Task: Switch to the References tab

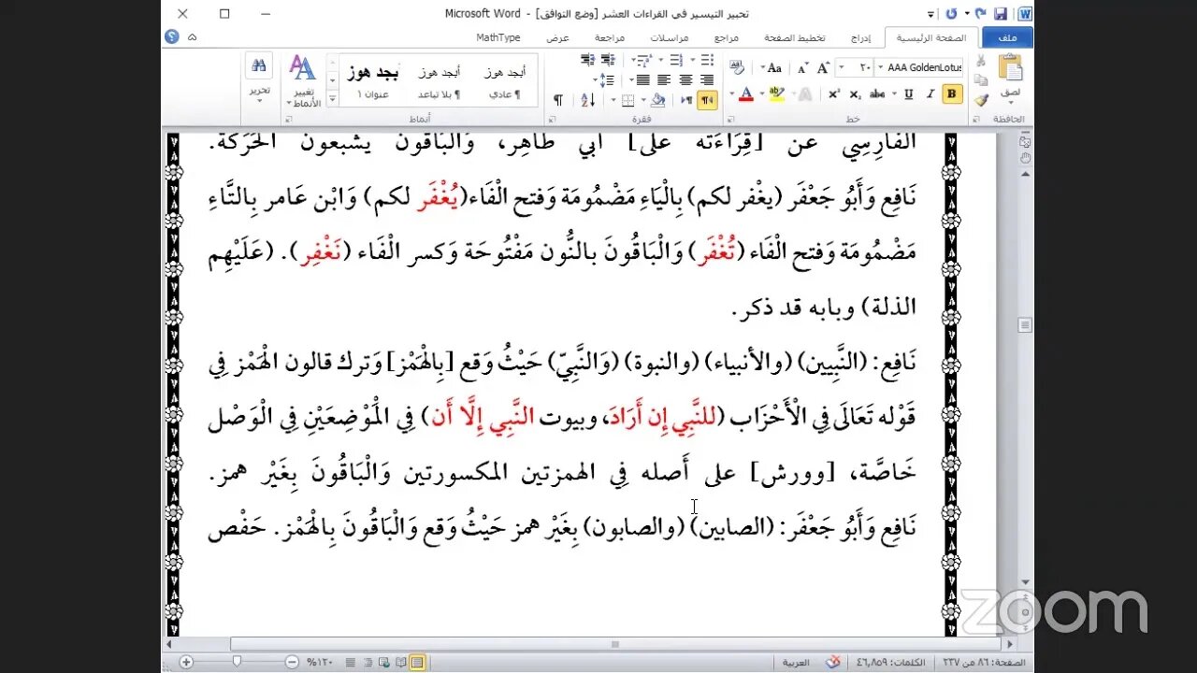Action: 727,37
